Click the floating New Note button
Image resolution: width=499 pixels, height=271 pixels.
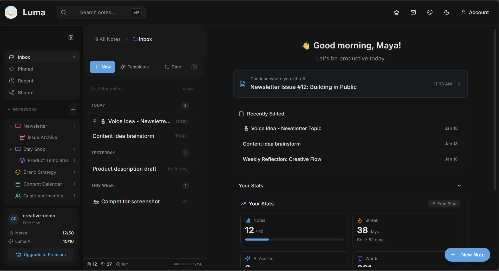pyautogui.click(x=467, y=255)
